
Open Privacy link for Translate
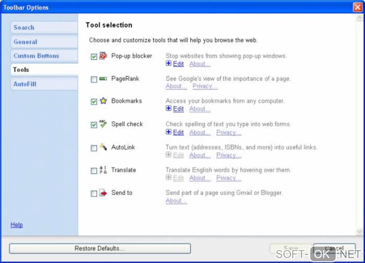229,178
